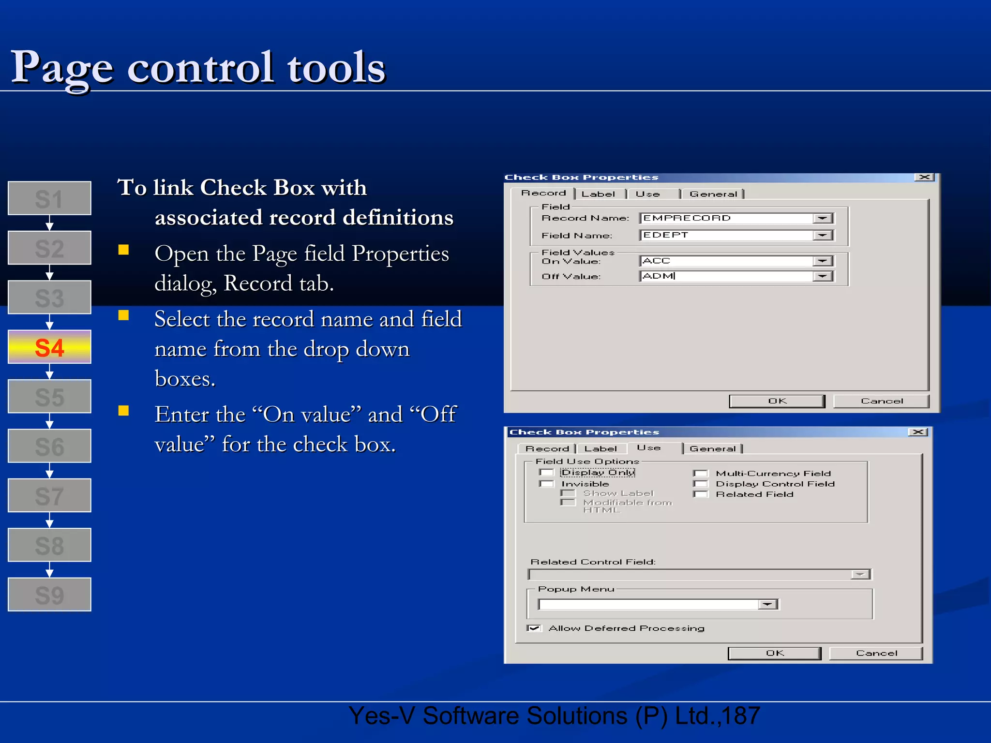Expand the Off Value dropdown arrow
The image size is (991, 743).
tap(822, 276)
